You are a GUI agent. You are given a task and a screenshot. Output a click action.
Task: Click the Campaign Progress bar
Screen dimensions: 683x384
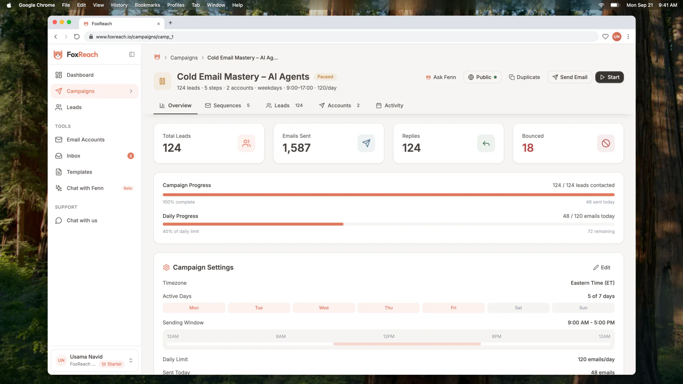point(389,195)
